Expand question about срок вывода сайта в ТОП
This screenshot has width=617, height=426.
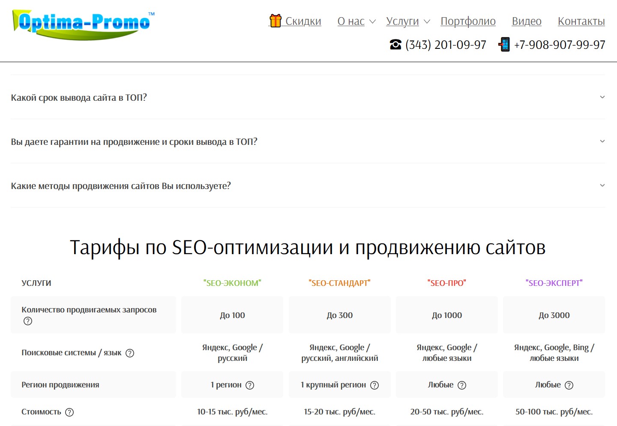point(602,97)
